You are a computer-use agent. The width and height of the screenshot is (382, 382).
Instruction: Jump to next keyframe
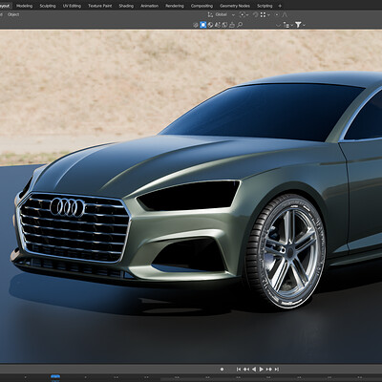coord(269,370)
